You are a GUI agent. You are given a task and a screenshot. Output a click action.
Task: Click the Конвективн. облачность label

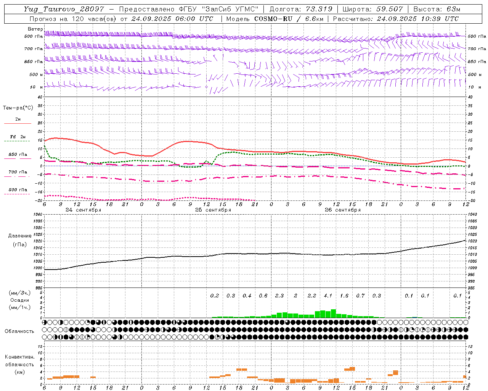coord(19,361)
